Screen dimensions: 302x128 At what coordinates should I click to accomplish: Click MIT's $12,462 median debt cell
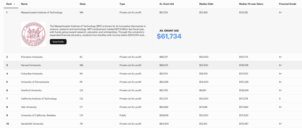[x=204, y=13]
